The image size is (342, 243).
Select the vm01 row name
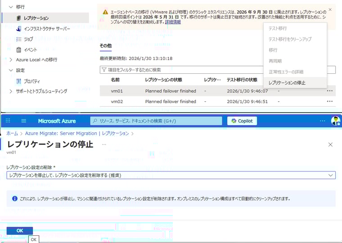[117, 91]
